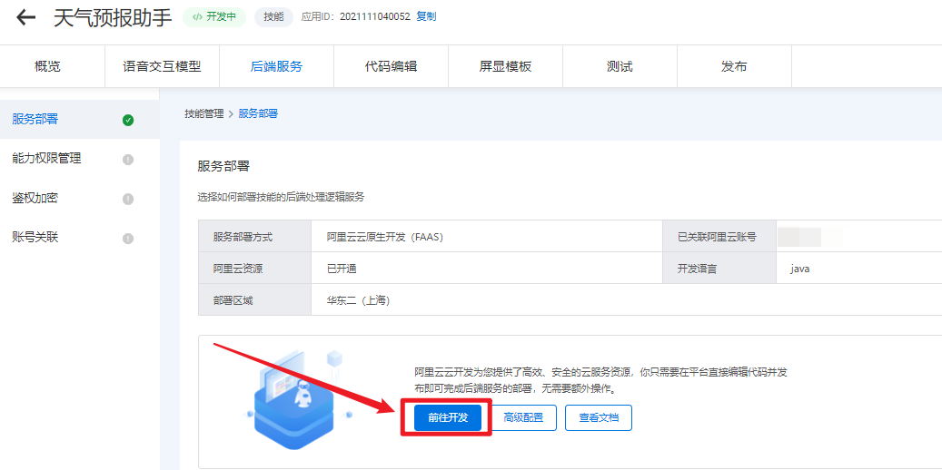The height and width of the screenshot is (470, 942).
Task: Go back using the left arrow icon
Action: (25, 17)
